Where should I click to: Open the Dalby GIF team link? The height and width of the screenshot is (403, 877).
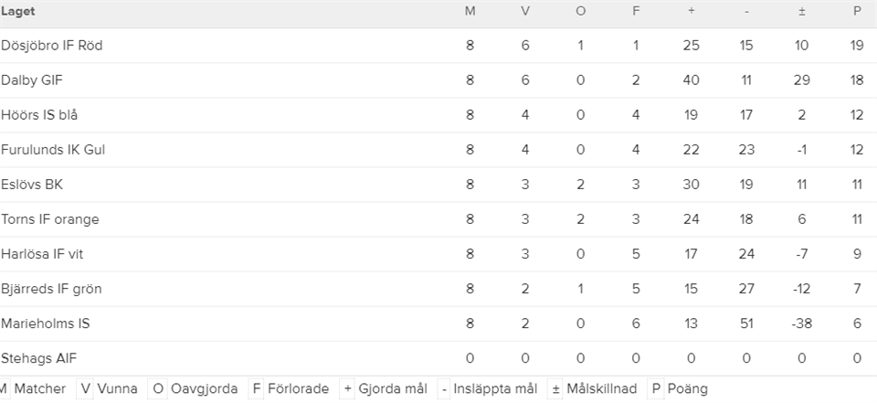31,80
